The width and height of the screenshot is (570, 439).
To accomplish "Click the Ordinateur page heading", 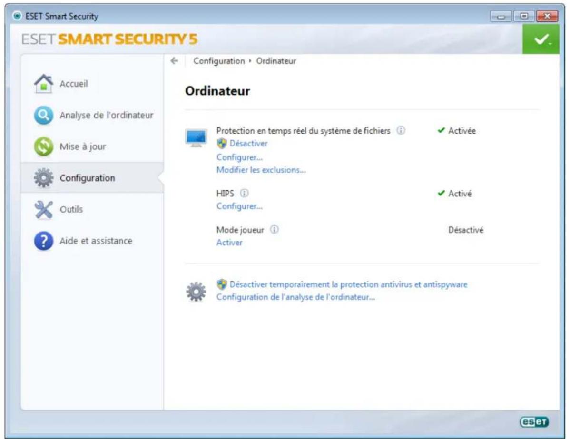I will (x=217, y=91).
